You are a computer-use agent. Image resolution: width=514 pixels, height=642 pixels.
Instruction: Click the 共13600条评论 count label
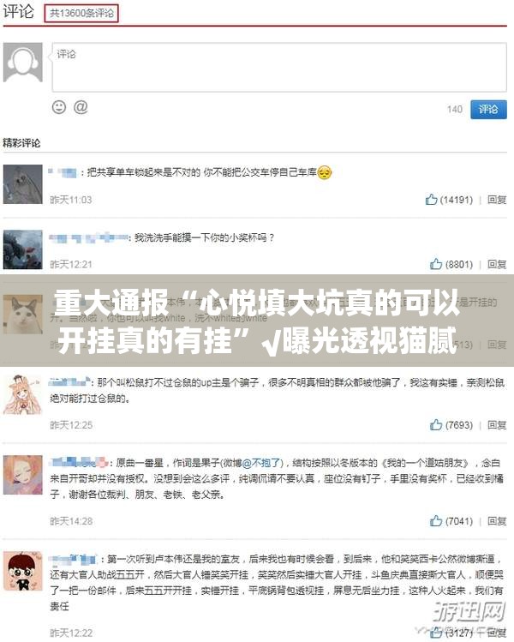81,13
